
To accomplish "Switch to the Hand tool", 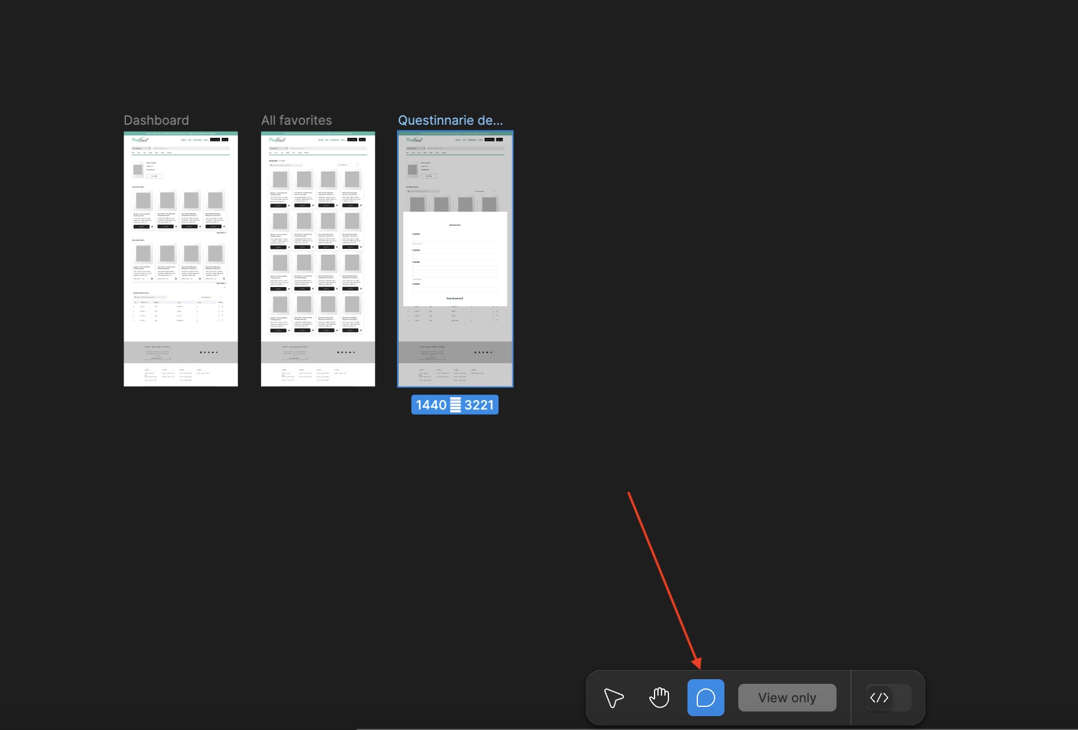I will 659,698.
